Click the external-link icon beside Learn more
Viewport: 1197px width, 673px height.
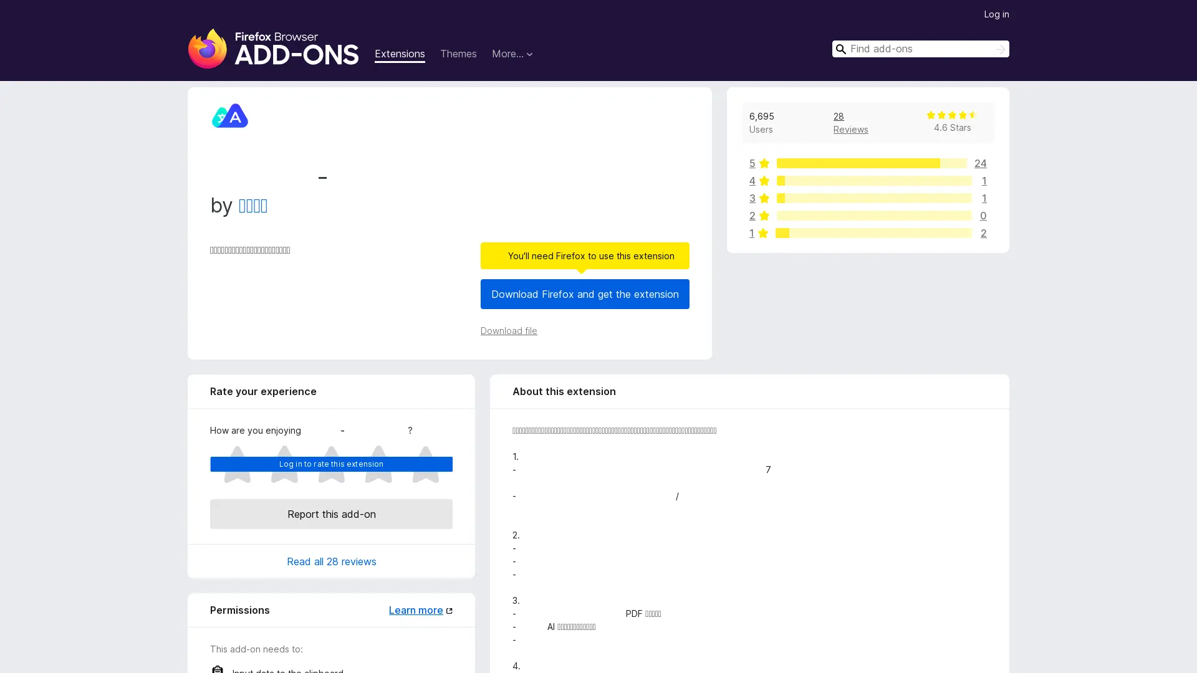coord(449,610)
